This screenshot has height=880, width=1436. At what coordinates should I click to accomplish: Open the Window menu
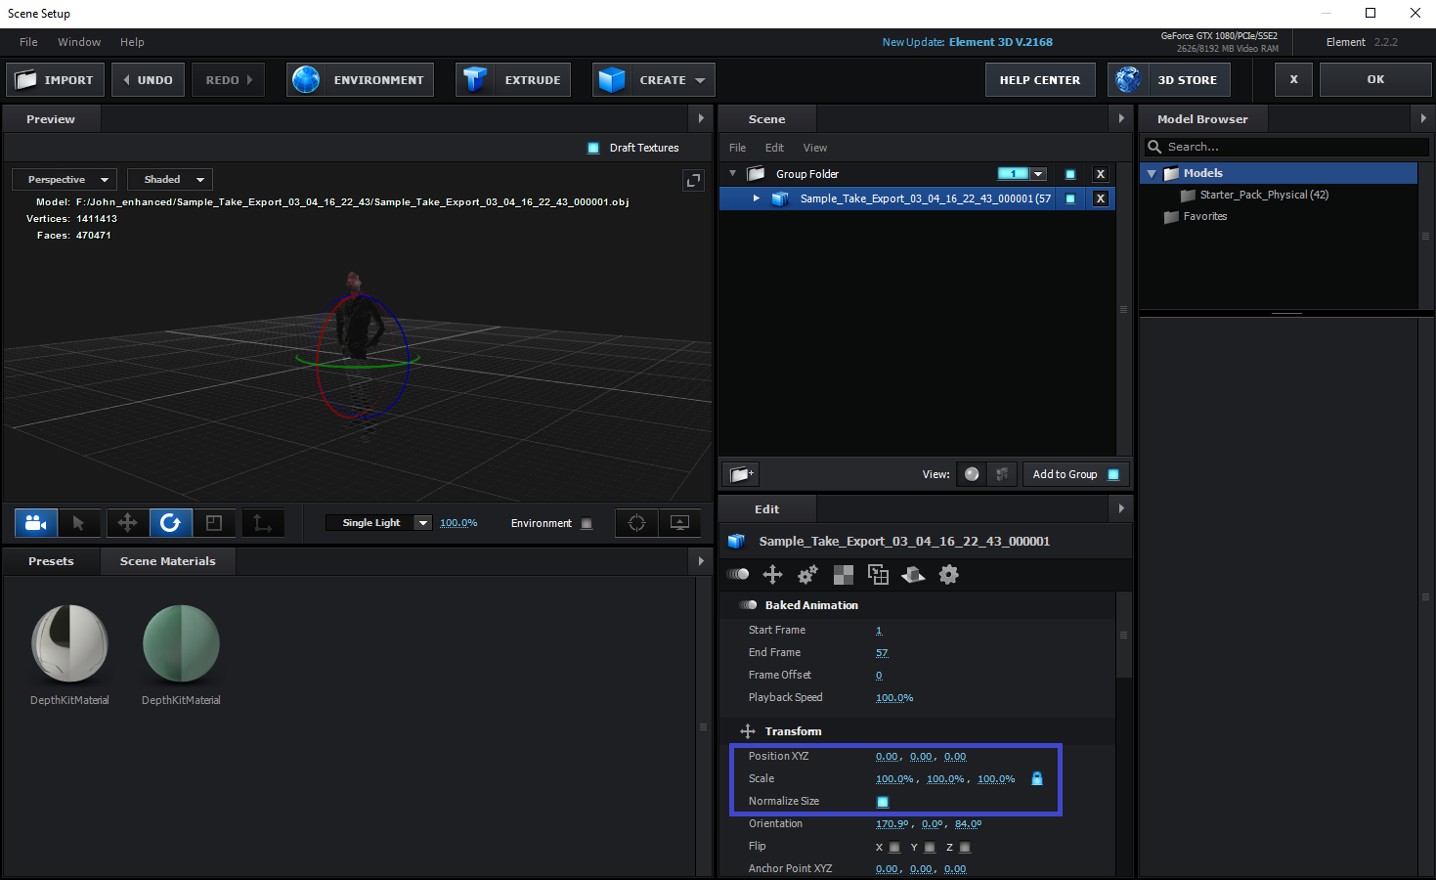coord(79,42)
